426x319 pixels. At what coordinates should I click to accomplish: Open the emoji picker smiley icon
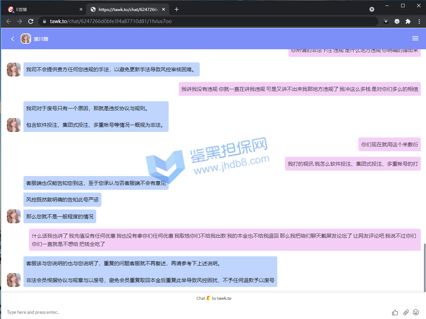pos(416,312)
